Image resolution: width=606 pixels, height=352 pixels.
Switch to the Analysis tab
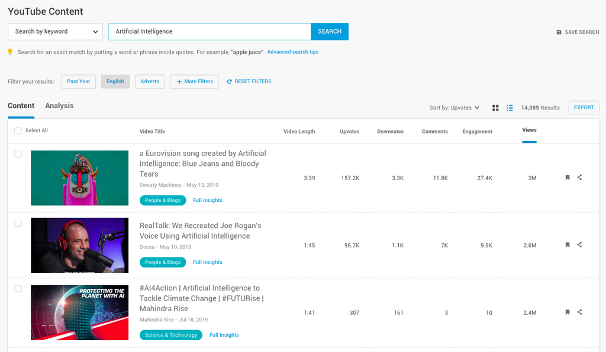59,106
